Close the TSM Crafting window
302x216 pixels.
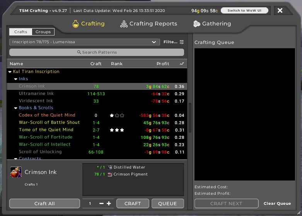[x=280, y=10]
